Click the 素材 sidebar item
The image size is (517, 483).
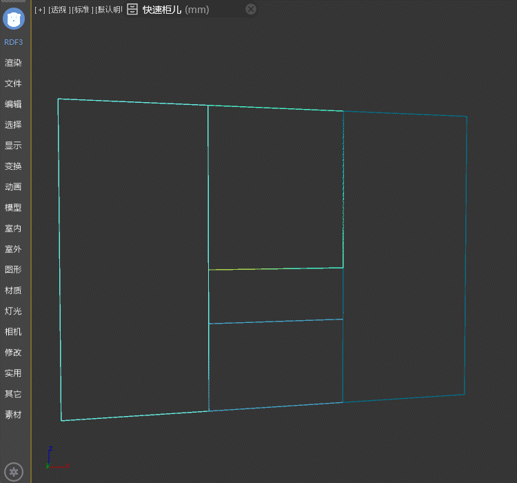pyautogui.click(x=14, y=415)
